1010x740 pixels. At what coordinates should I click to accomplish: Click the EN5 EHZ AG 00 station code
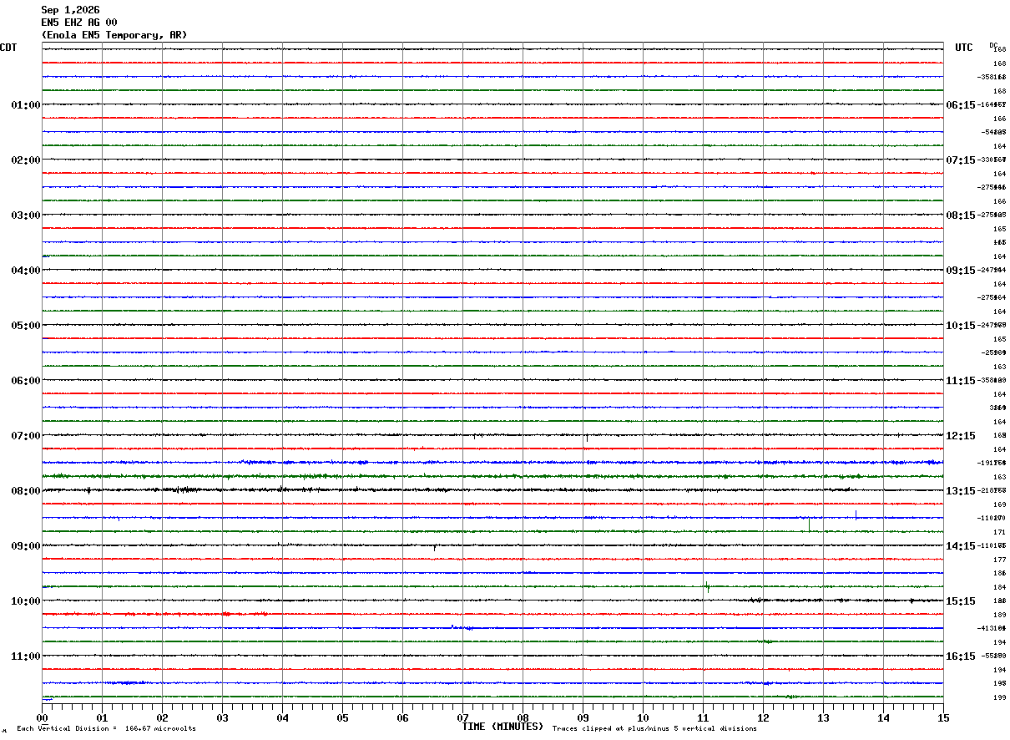79,23
